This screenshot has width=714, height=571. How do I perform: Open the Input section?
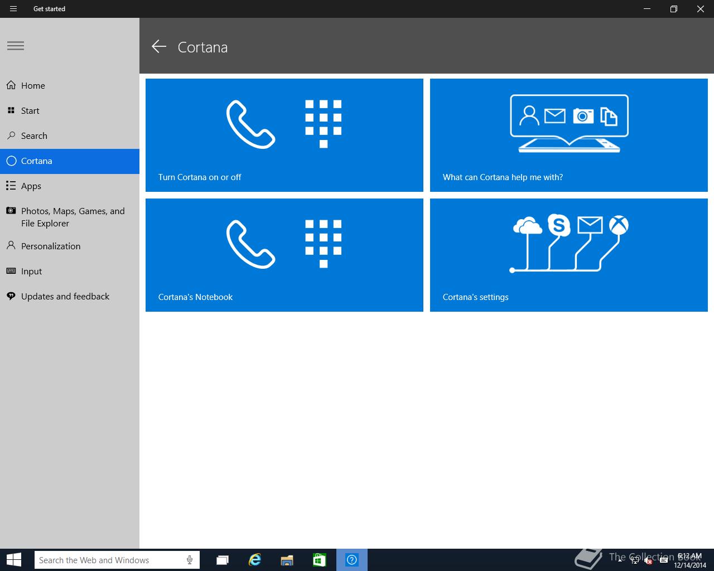point(70,271)
